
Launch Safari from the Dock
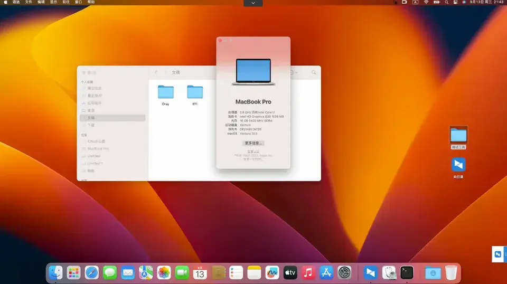coord(92,273)
